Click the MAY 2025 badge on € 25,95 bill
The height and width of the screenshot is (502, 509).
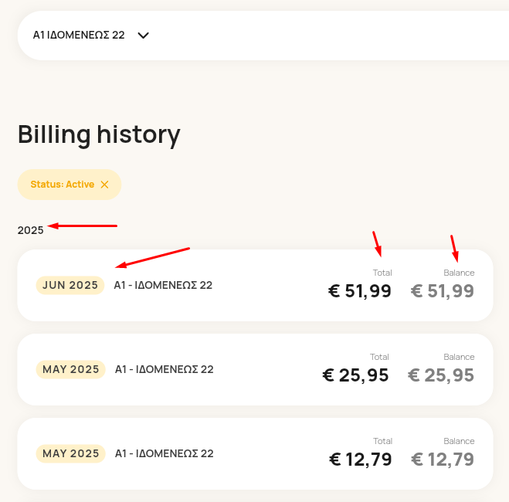71,369
